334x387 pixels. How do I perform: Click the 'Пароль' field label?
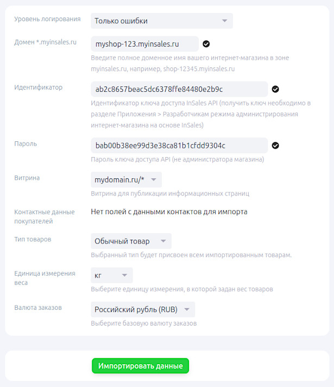coord(26,143)
